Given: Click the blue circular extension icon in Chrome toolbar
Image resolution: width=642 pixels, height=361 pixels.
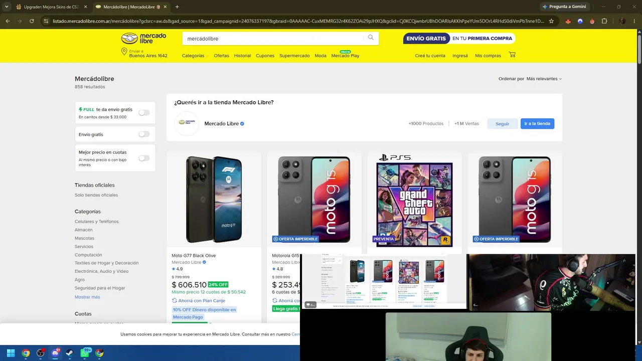Looking at the screenshot, I should (x=580, y=21).
